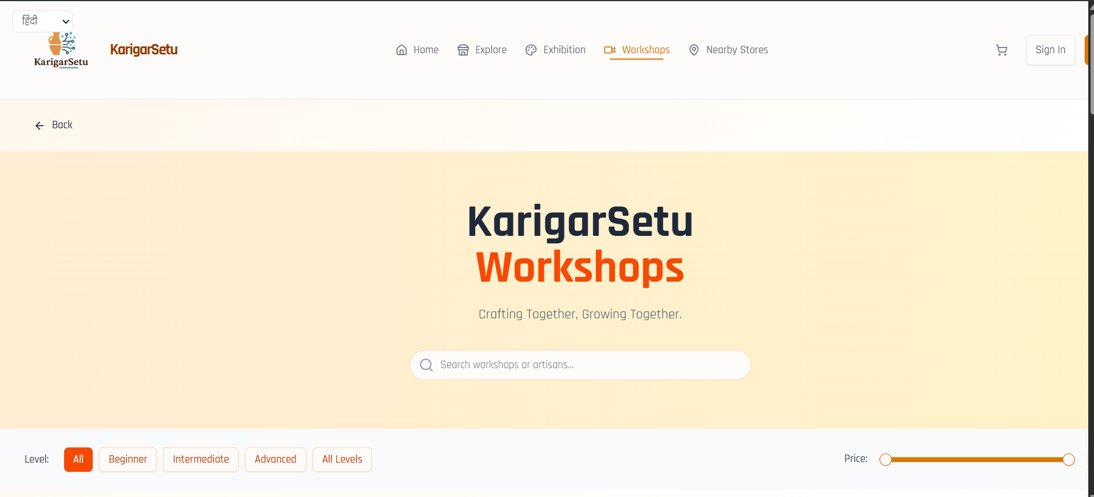Filter workshops by Intermediate level
This screenshot has height=497, width=1094.
coord(201,459)
